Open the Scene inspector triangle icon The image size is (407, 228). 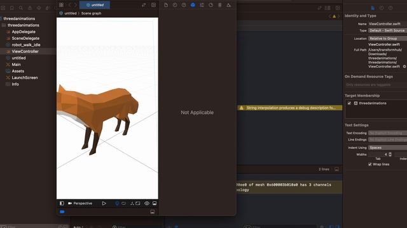(x=229, y=5)
